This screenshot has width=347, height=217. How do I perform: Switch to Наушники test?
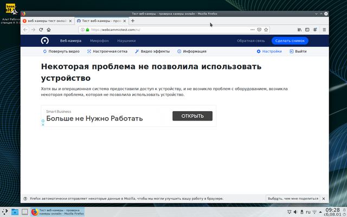tap(126, 41)
